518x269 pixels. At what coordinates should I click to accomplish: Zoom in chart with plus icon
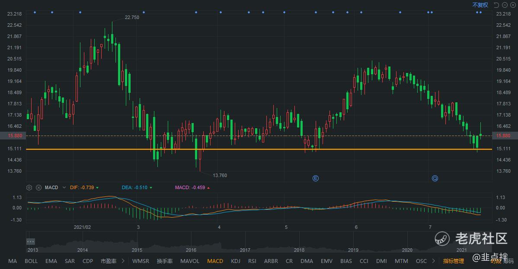pyautogui.click(x=513, y=5)
